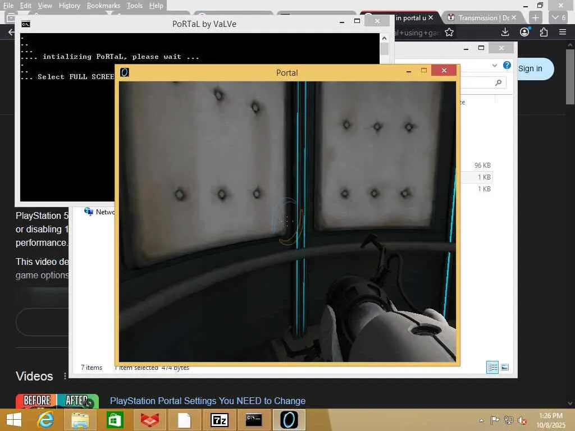Viewport: 575px width, 431px height.
Task: Open the browser View menu
Action: pyautogui.click(x=45, y=6)
